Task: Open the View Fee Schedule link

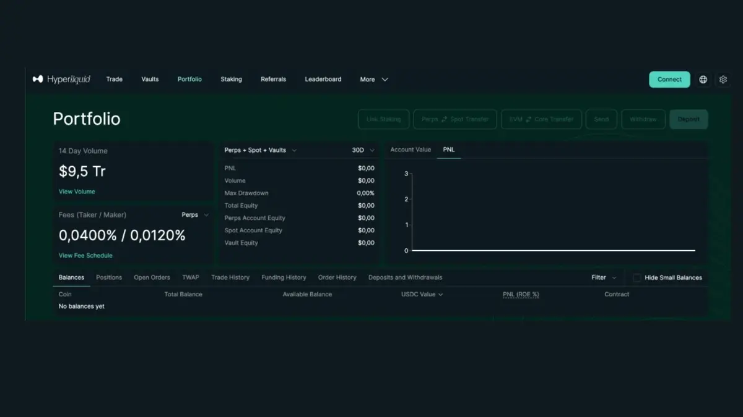Action: point(85,256)
